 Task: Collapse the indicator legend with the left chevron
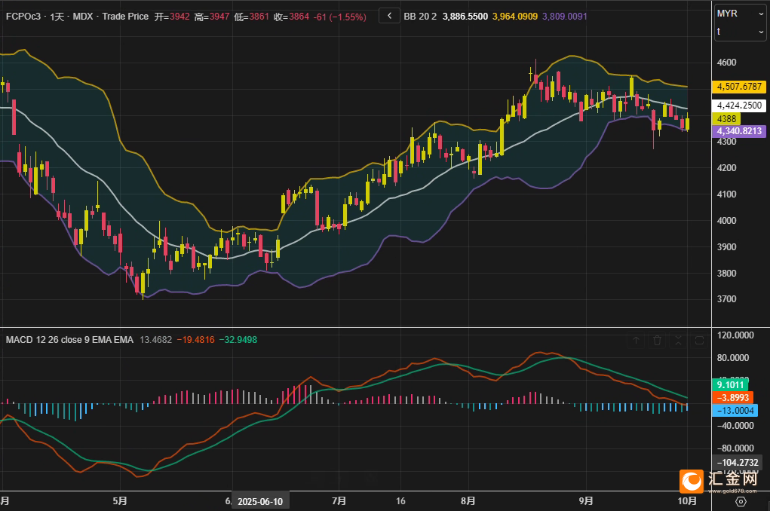(389, 15)
